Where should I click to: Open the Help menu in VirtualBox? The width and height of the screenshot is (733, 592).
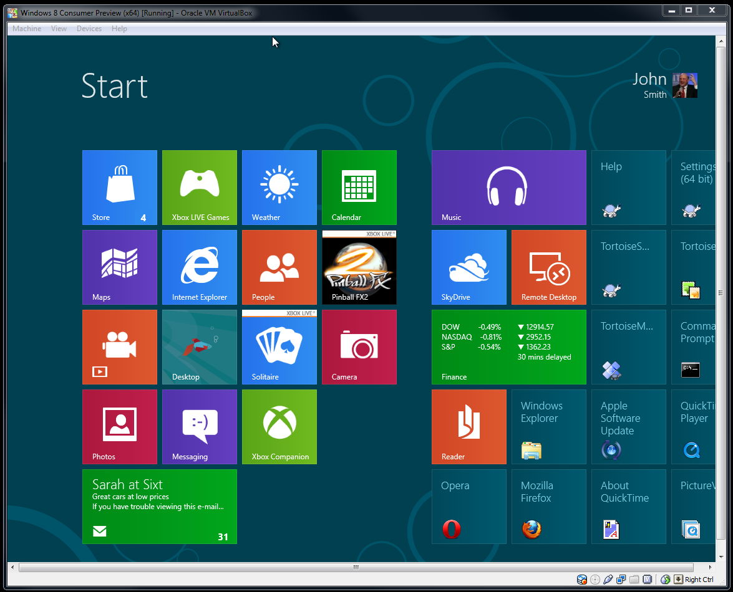tap(119, 29)
